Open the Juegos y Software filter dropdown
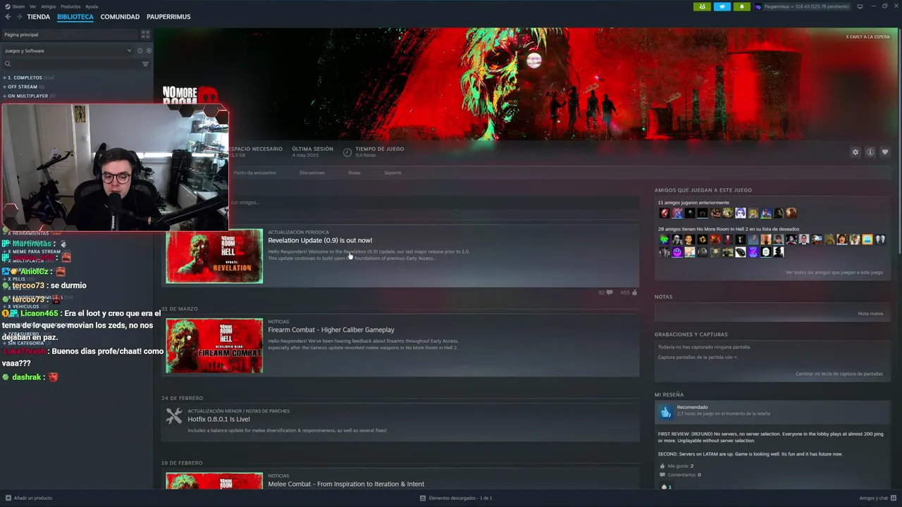 (x=67, y=51)
